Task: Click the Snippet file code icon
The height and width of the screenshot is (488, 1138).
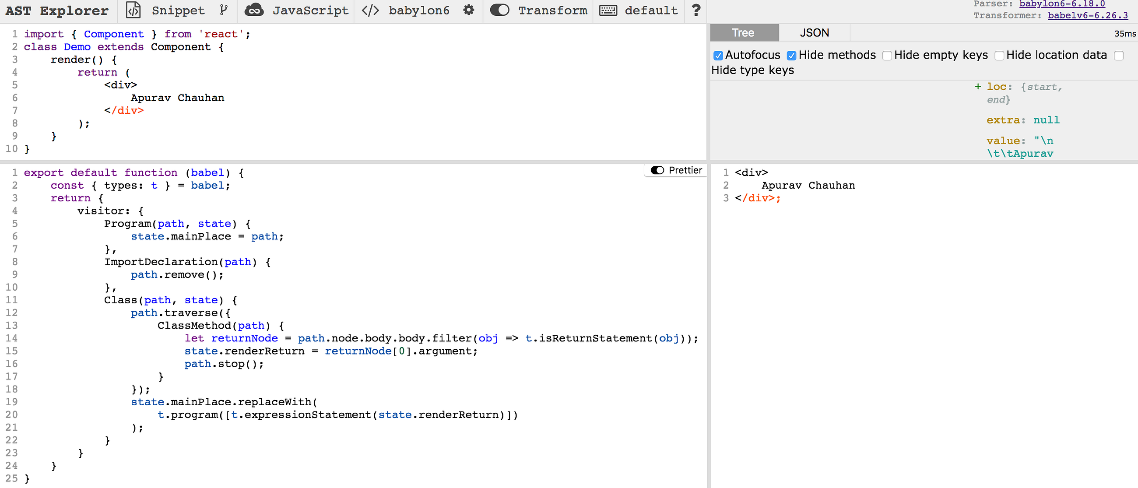Action: (x=133, y=10)
